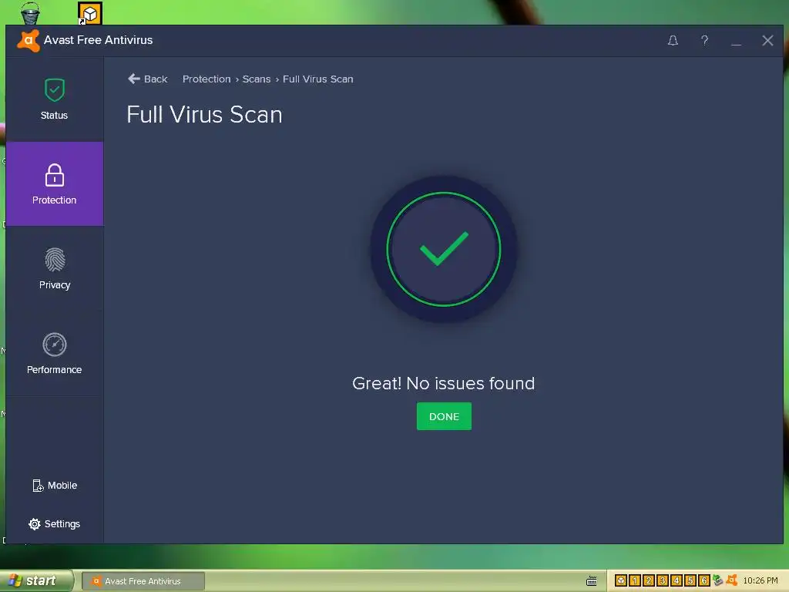Click tray icon numbered 5
The image size is (789, 592).
pos(690,580)
